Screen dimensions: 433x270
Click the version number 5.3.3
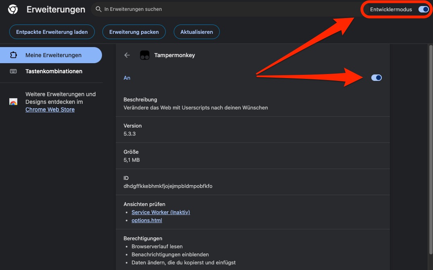(129, 134)
